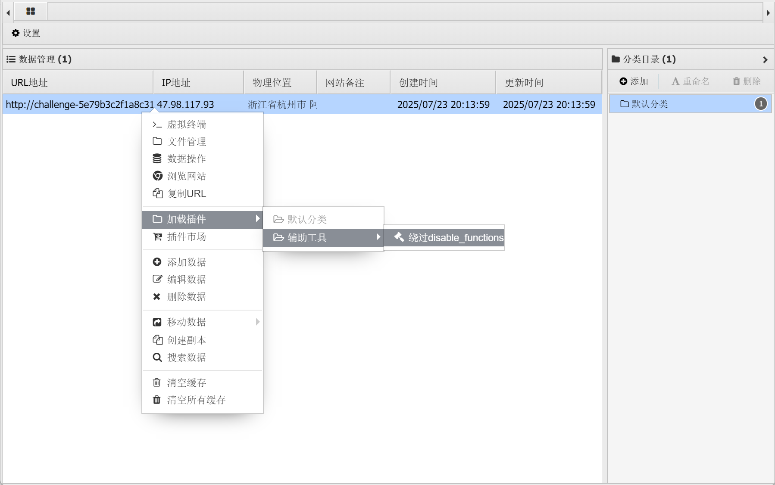The height and width of the screenshot is (485, 775).
Task: Click edit pencil icon beside 编辑数据
Action: tap(157, 279)
